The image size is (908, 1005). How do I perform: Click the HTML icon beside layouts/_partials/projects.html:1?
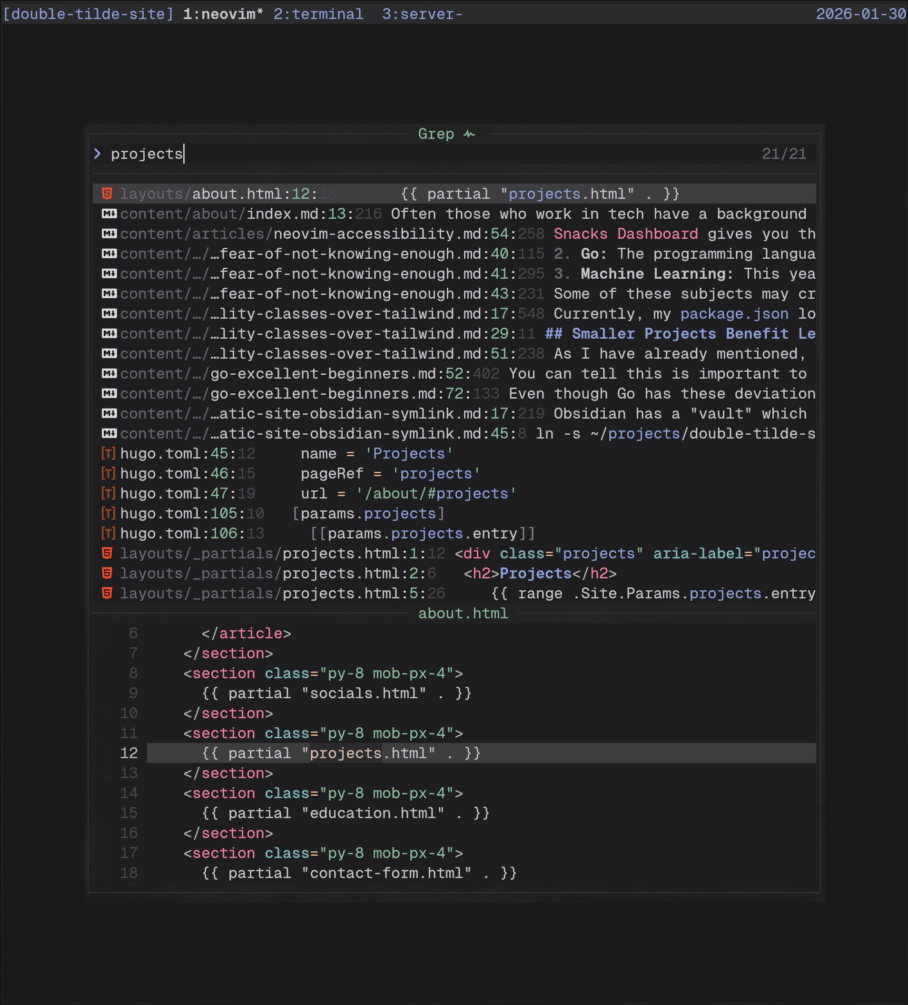point(107,553)
